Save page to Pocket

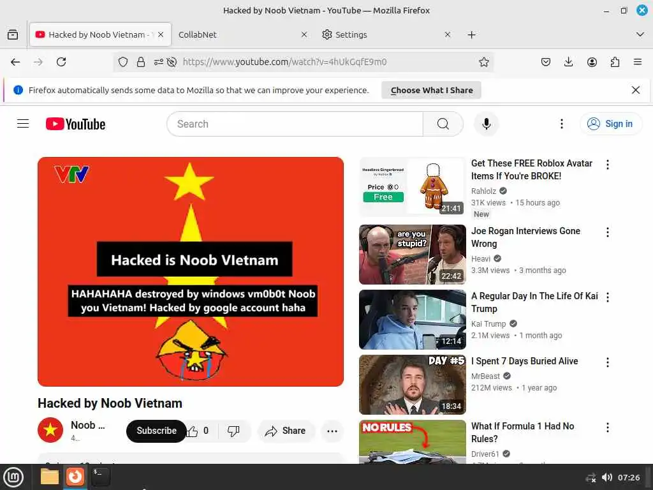(x=546, y=62)
